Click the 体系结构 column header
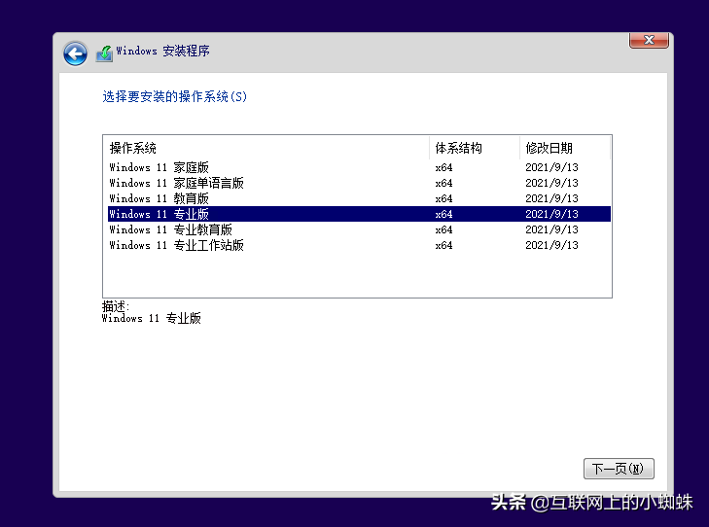 (x=458, y=148)
